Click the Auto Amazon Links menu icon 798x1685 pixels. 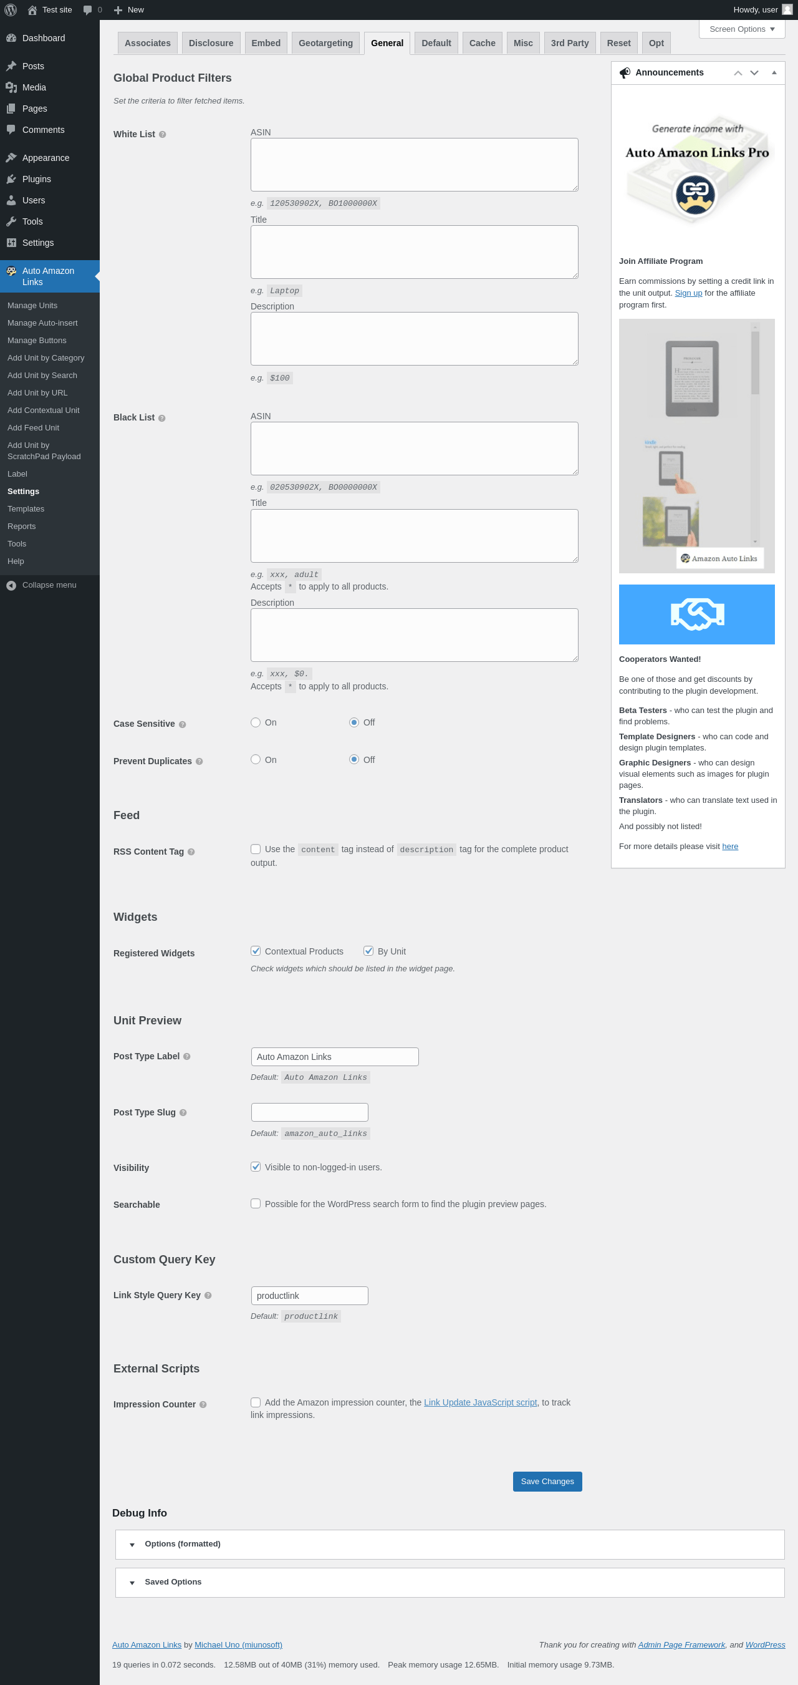[x=11, y=271]
